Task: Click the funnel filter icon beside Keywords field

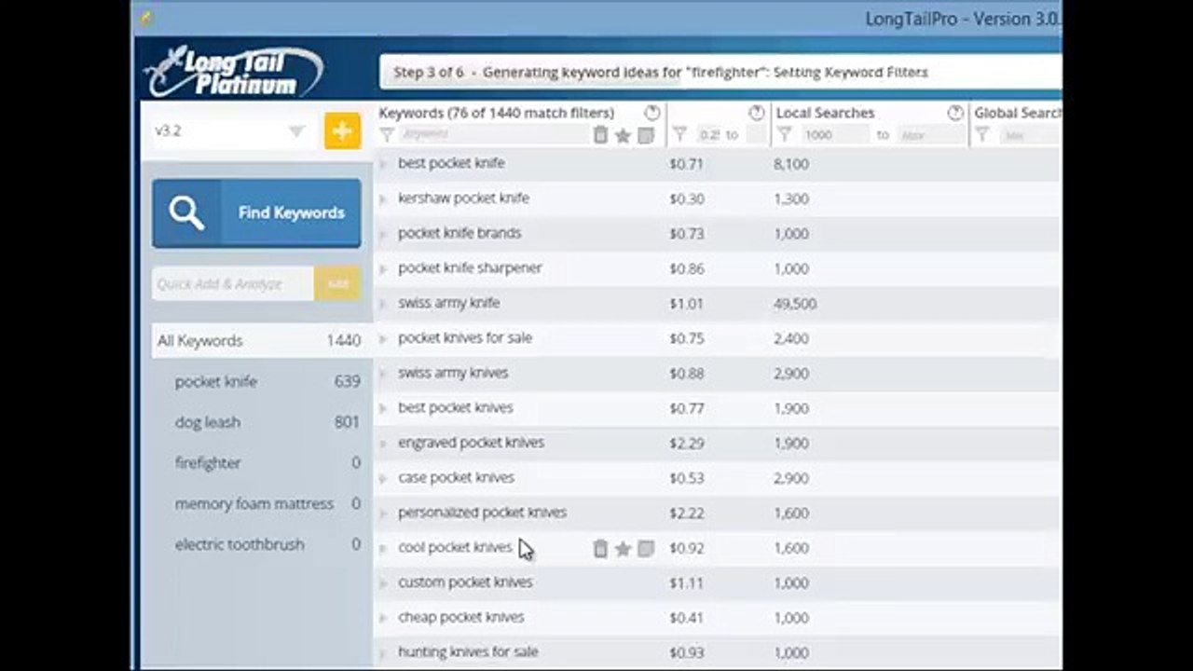Action: [x=387, y=135]
